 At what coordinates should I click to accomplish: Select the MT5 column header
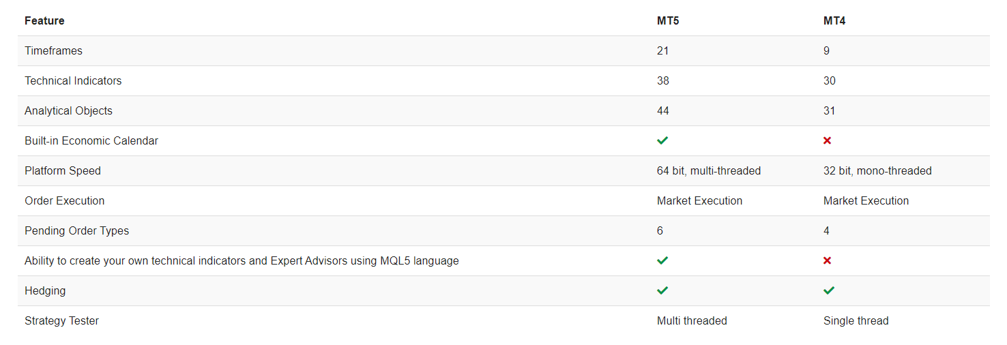click(x=668, y=20)
